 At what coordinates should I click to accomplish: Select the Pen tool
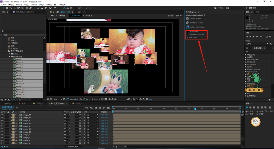click(x=31, y=8)
